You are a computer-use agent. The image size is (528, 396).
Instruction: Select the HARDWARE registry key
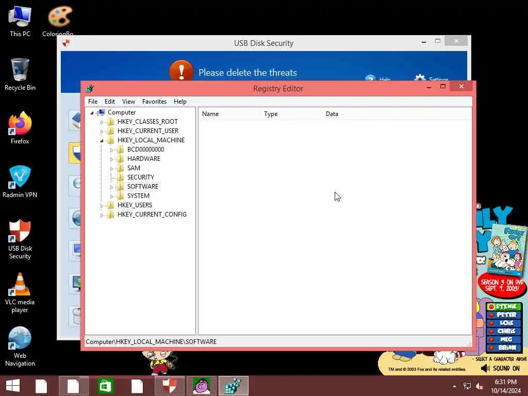(144, 159)
